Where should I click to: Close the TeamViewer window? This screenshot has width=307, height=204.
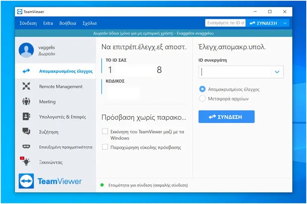point(285,12)
